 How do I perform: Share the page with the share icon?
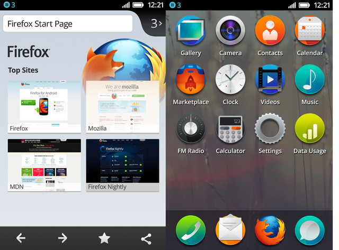pyautogui.click(x=146, y=239)
